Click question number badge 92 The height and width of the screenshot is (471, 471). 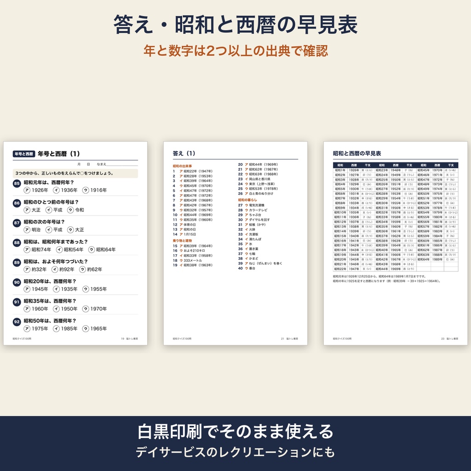(x=17, y=322)
